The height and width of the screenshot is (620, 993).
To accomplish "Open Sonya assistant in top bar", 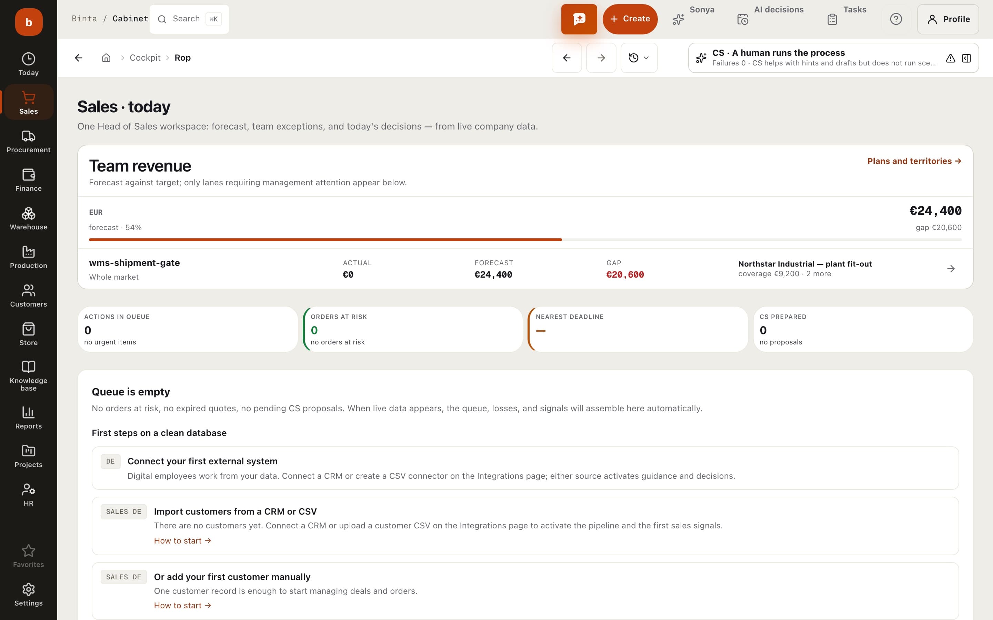I will tap(693, 19).
